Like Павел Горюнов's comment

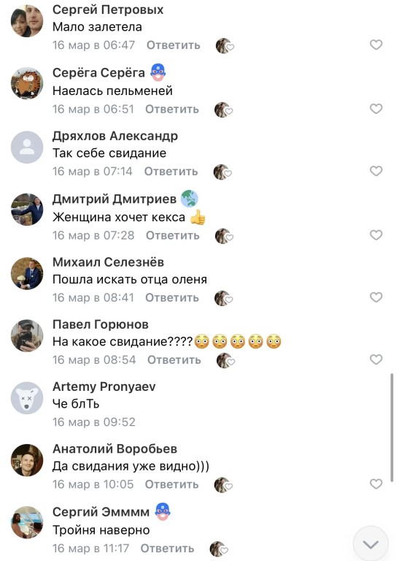click(x=376, y=359)
